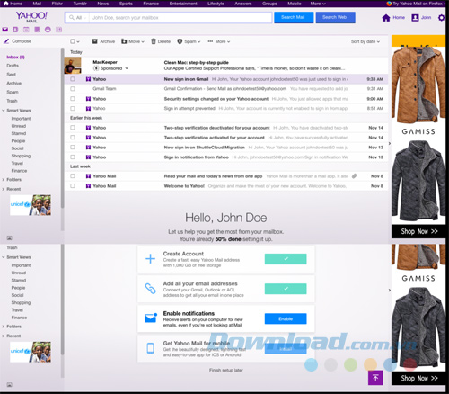
Task: Open News in the top navigation bar
Action: point(102,4)
